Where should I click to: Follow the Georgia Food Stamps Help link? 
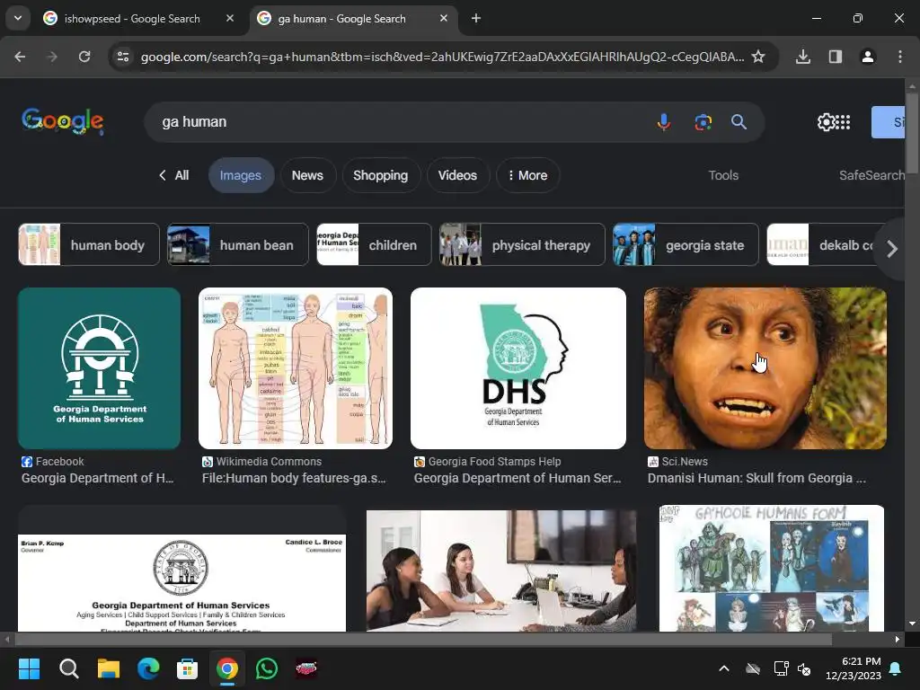coord(487,462)
